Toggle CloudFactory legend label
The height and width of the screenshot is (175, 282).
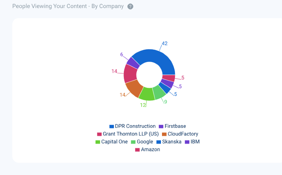(183, 134)
